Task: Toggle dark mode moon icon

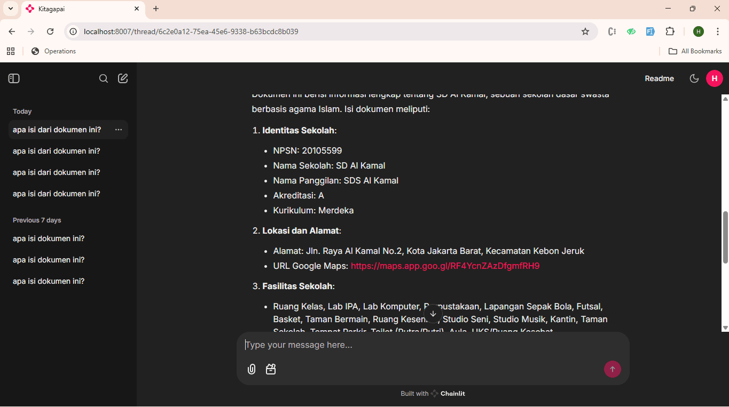Action: (694, 78)
